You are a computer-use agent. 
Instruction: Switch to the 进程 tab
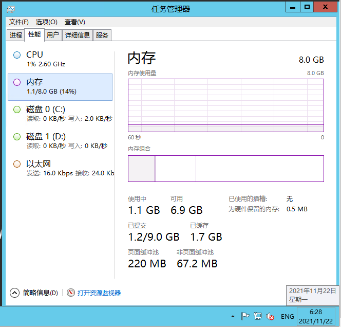[x=16, y=35]
